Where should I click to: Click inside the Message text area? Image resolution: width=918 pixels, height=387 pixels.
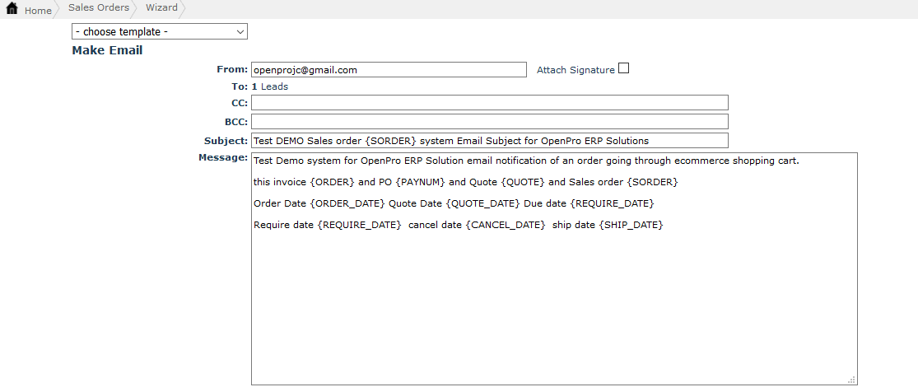click(x=553, y=288)
